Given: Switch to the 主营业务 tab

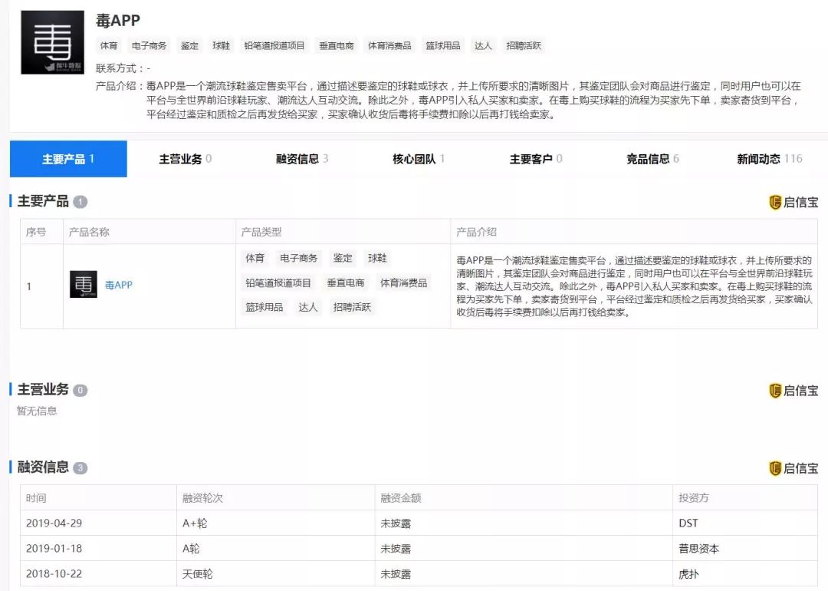Looking at the screenshot, I should coord(186,159).
